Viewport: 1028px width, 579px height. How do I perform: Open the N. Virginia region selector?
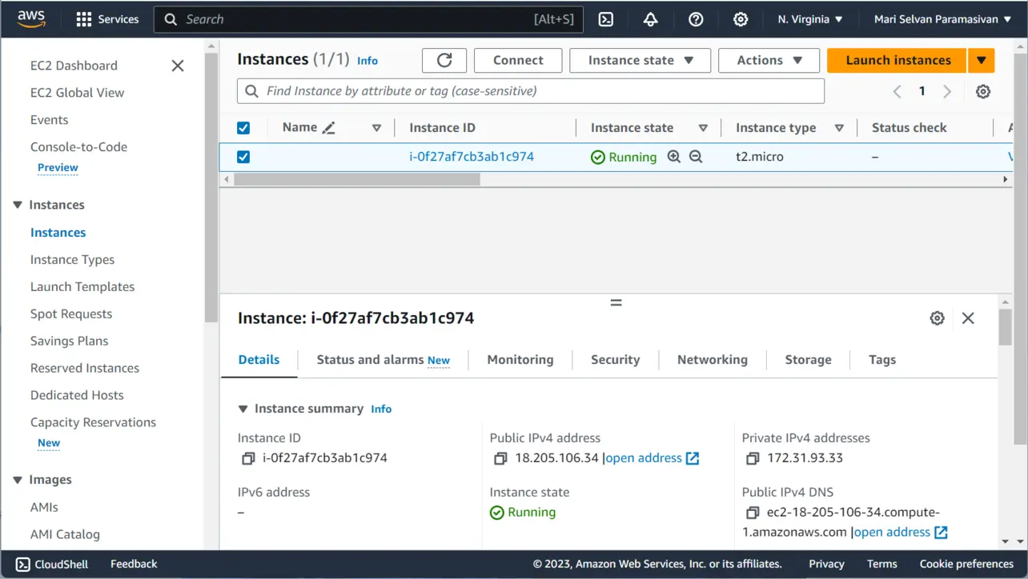click(x=810, y=19)
